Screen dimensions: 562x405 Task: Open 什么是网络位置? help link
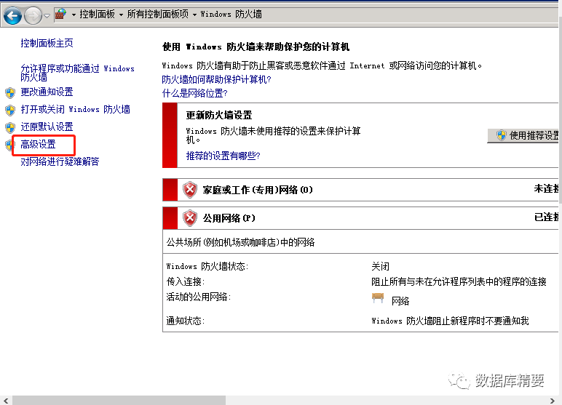coord(194,93)
